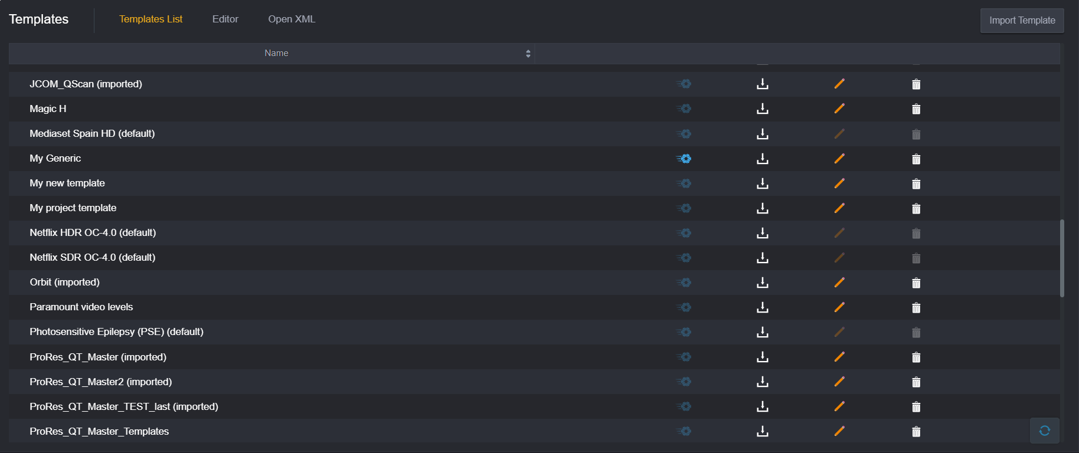Image resolution: width=1079 pixels, height=453 pixels.
Task: Edit the ProRes_QT_Master_Templates template
Action: [x=839, y=431]
